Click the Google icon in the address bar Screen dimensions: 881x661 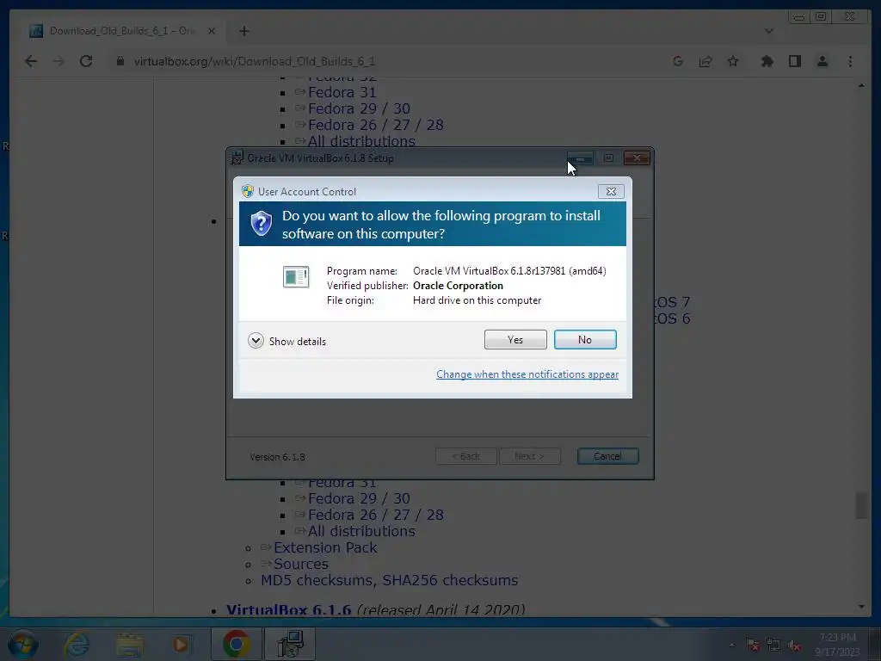pos(678,61)
